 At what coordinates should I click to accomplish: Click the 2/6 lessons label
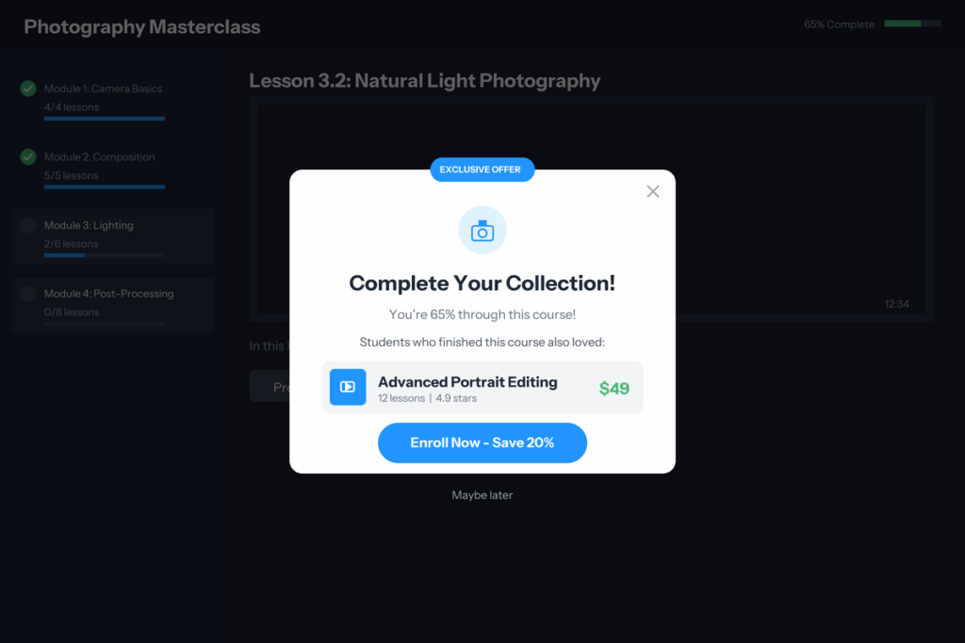click(72, 244)
